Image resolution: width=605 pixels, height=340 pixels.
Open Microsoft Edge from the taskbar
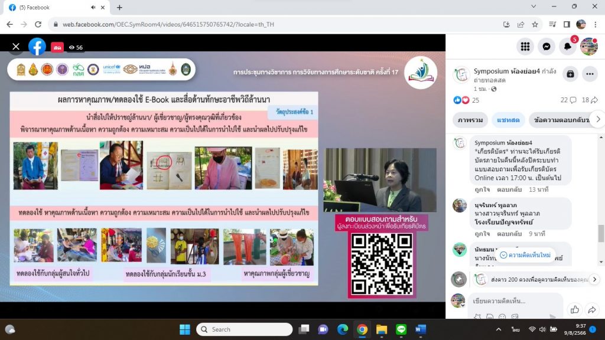[x=343, y=329]
